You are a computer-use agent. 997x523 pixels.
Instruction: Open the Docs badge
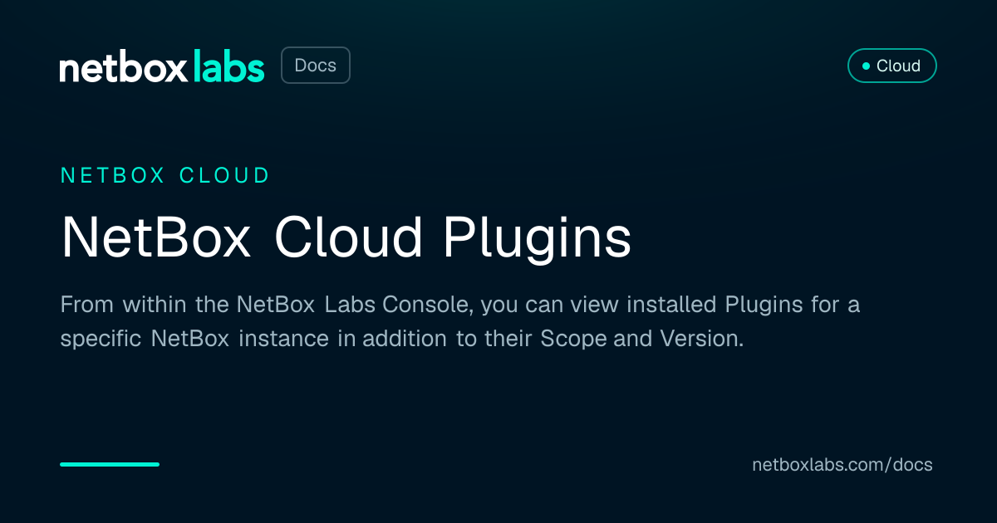click(x=316, y=66)
